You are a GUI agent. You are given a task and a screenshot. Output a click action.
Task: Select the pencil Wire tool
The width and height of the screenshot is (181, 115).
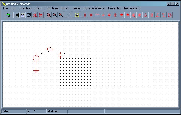click(69, 15)
